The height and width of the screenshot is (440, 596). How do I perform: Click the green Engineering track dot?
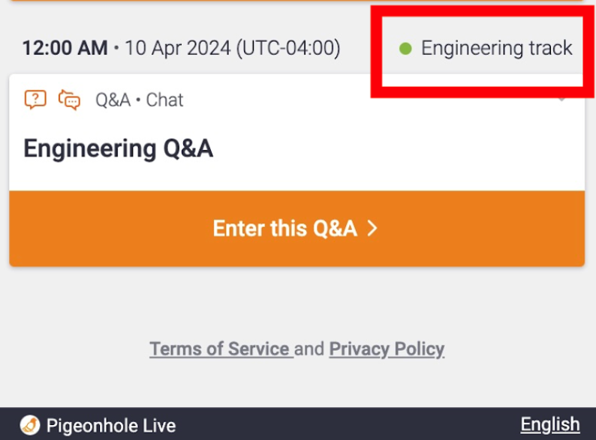[x=405, y=49]
